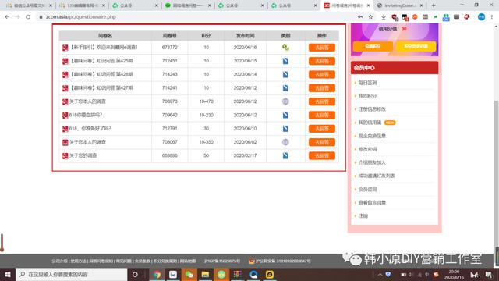Click the yellow 积分历史记录 button
The height and width of the screenshot is (281, 499).
tap(416, 47)
